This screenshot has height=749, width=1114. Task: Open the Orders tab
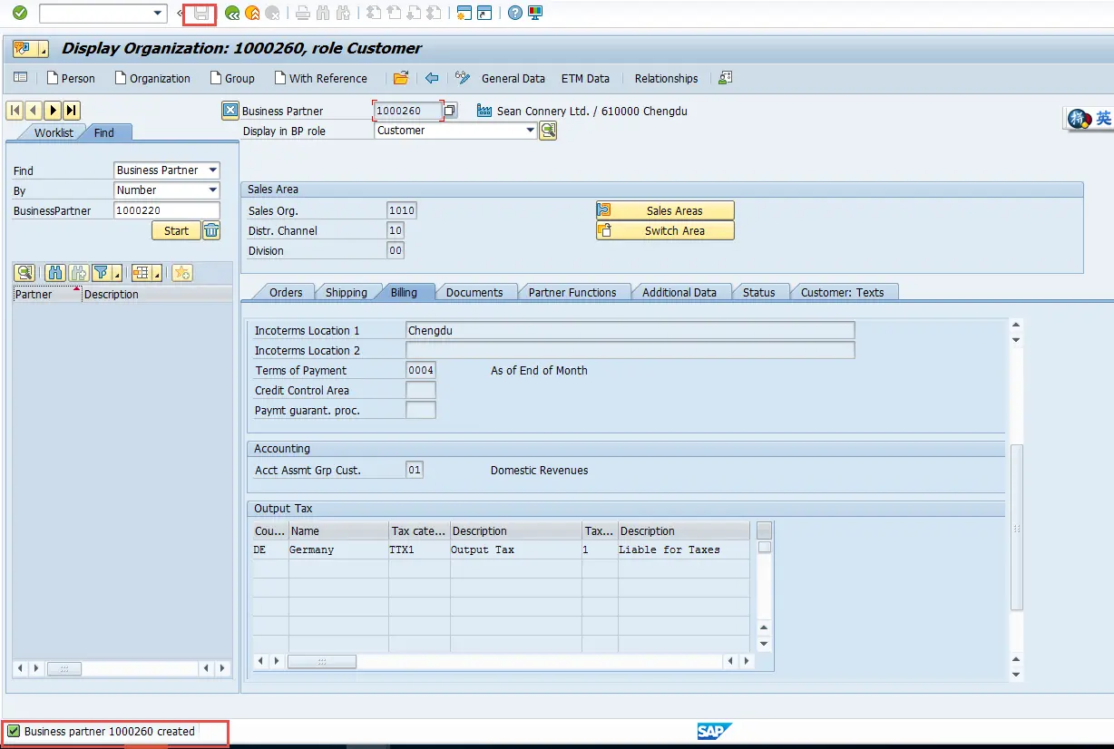[286, 292]
